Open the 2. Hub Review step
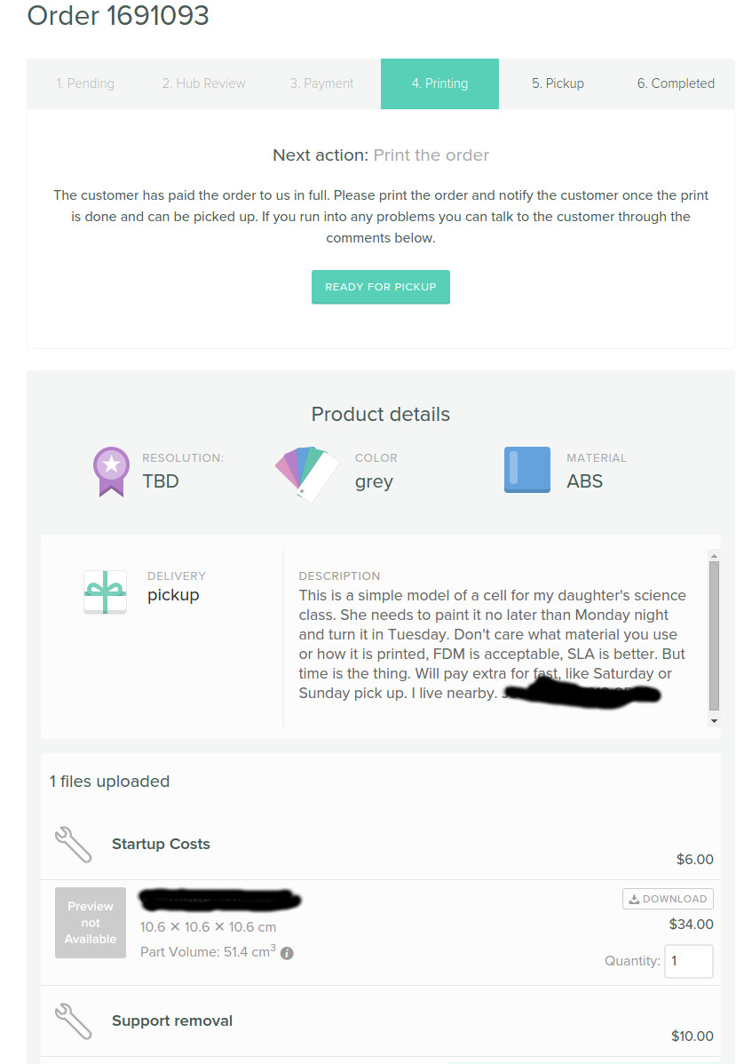This screenshot has height=1064, width=744. pos(203,83)
